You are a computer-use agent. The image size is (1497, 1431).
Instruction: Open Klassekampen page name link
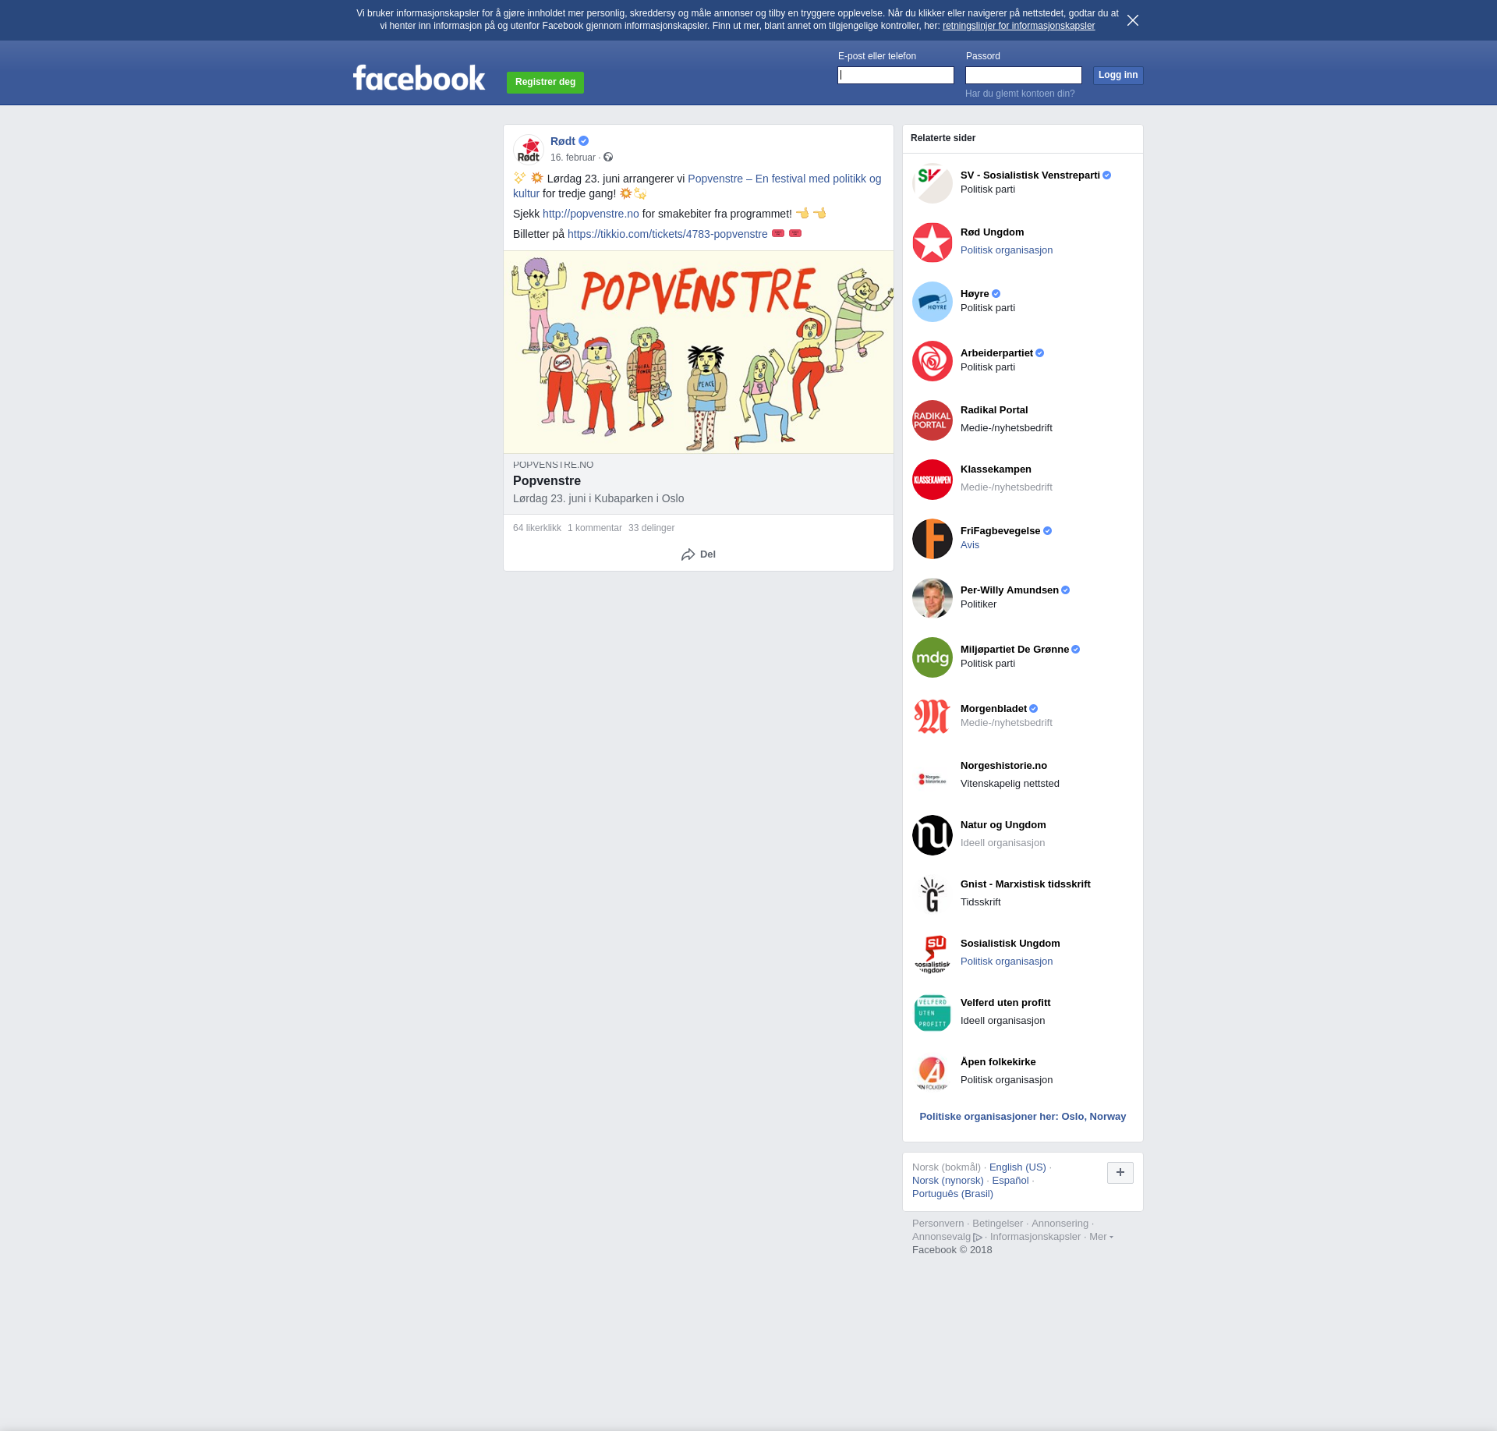[996, 469]
